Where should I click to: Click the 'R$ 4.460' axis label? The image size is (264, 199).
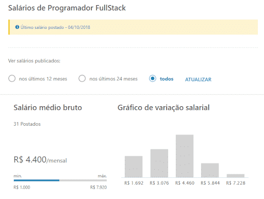pos(185,183)
